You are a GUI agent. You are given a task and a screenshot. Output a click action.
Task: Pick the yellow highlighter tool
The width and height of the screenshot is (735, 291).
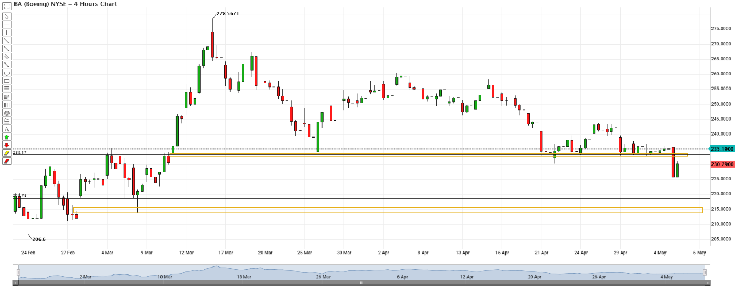(6, 153)
